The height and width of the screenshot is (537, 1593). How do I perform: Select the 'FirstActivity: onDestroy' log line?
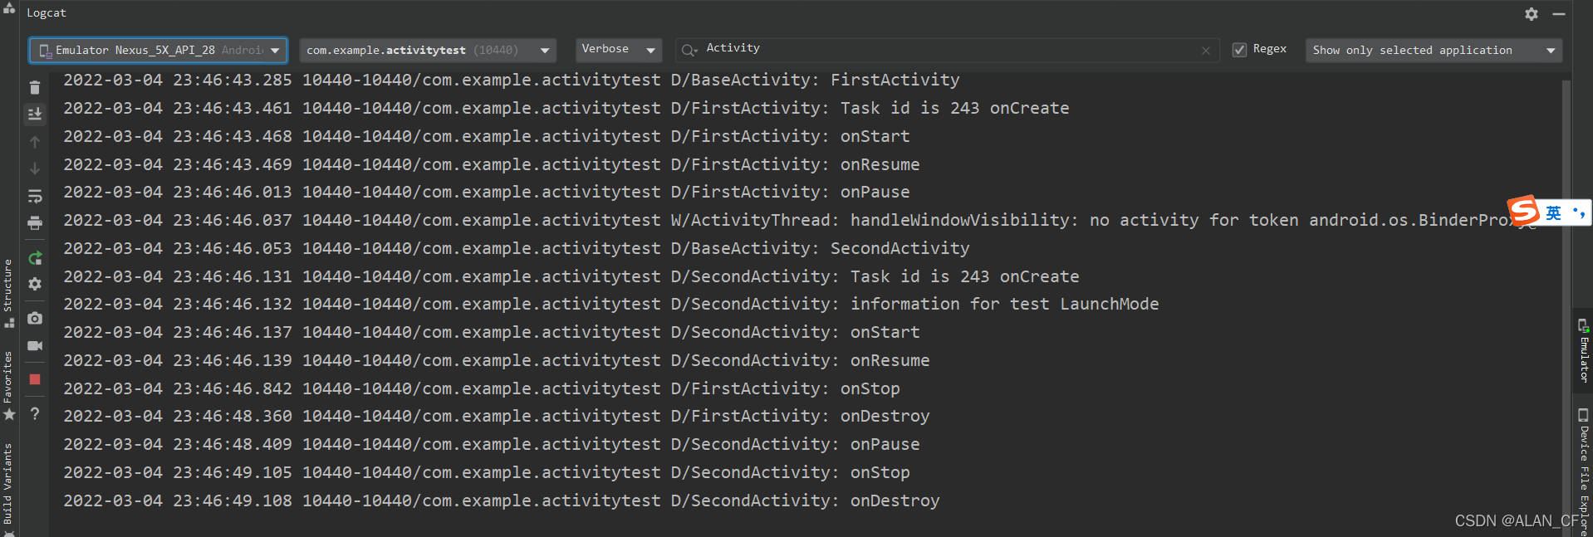pyautogui.click(x=497, y=417)
